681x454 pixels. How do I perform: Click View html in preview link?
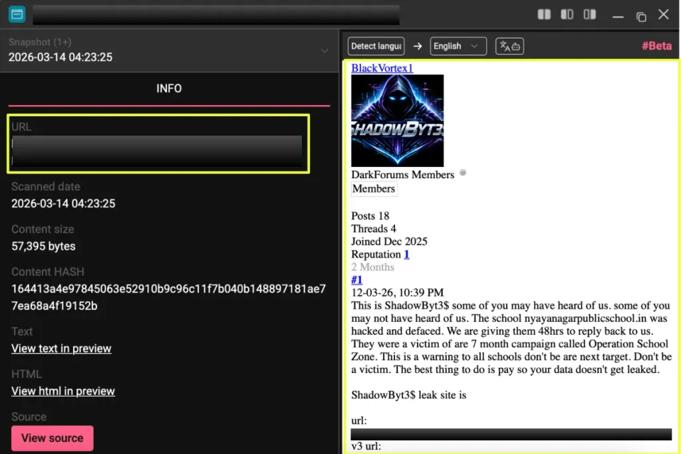[x=63, y=391]
